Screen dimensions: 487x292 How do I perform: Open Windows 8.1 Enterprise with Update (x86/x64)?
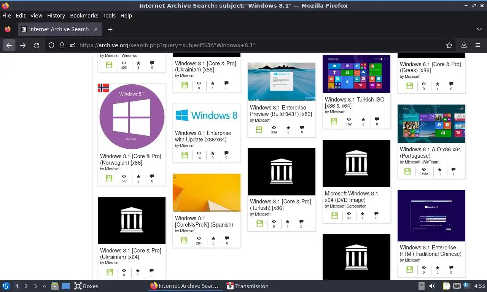[x=203, y=136]
